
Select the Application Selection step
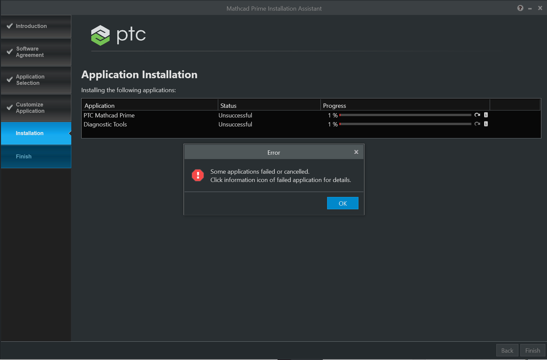click(x=30, y=80)
